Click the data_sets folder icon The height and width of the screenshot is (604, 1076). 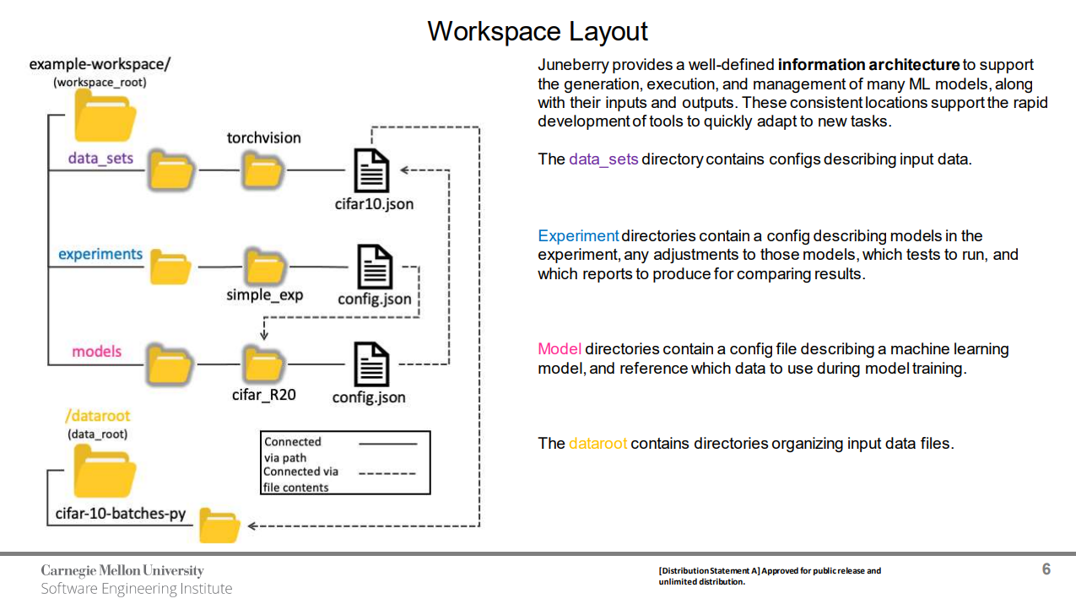(x=171, y=170)
